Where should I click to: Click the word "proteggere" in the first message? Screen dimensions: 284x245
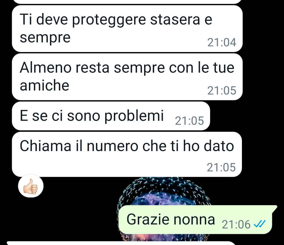coord(109,20)
